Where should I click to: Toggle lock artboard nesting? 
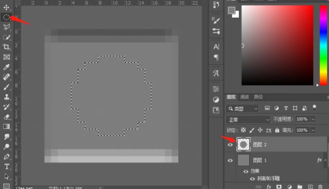[x=268, y=130]
